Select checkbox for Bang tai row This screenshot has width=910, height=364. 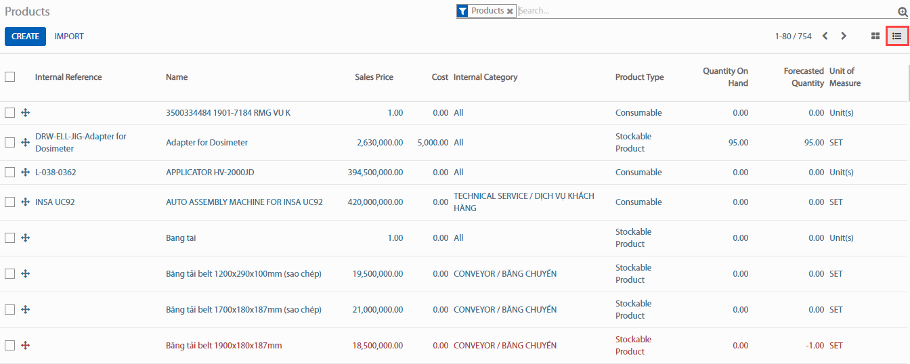pos(10,238)
